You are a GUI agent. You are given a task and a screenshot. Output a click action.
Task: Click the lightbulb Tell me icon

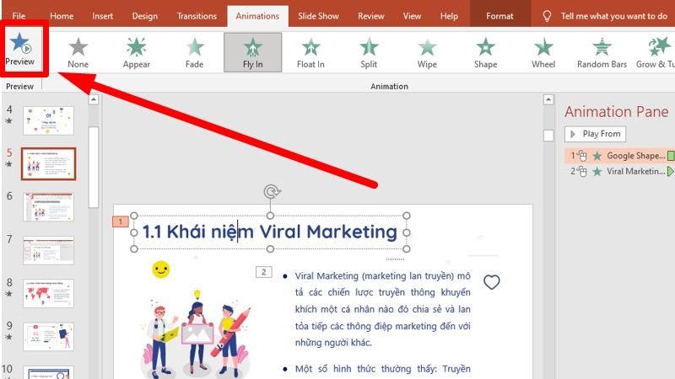tap(547, 16)
